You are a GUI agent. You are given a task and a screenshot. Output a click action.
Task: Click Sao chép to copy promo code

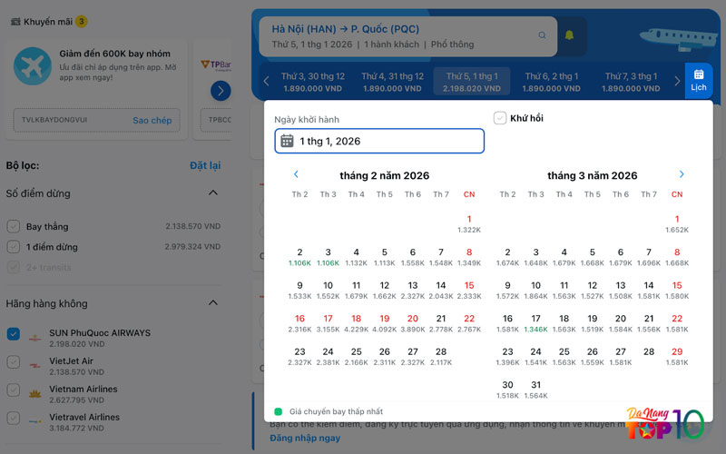[x=152, y=121]
